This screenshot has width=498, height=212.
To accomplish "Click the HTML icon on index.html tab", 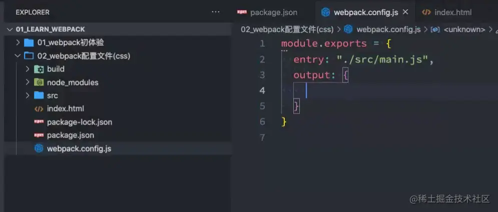I will 426,12.
